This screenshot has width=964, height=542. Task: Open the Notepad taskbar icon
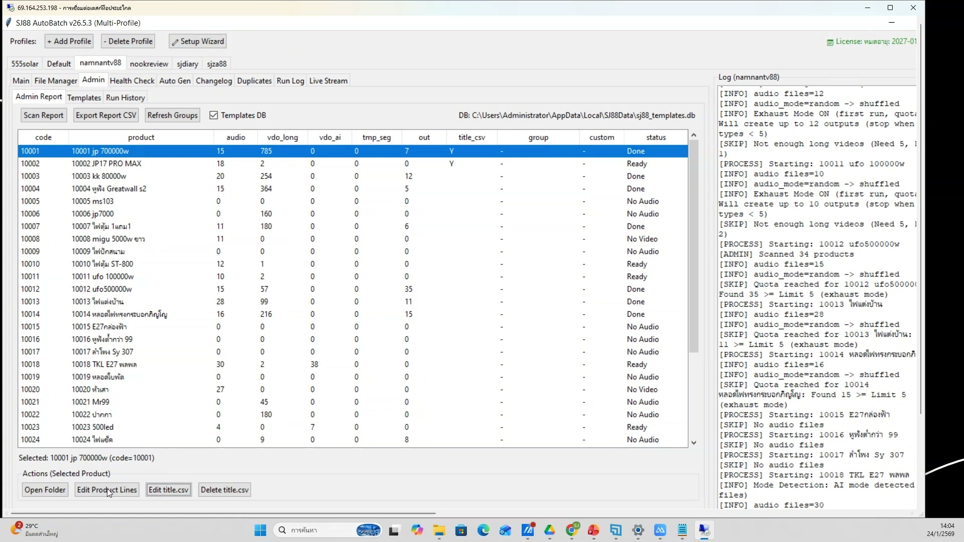coord(682,530)
